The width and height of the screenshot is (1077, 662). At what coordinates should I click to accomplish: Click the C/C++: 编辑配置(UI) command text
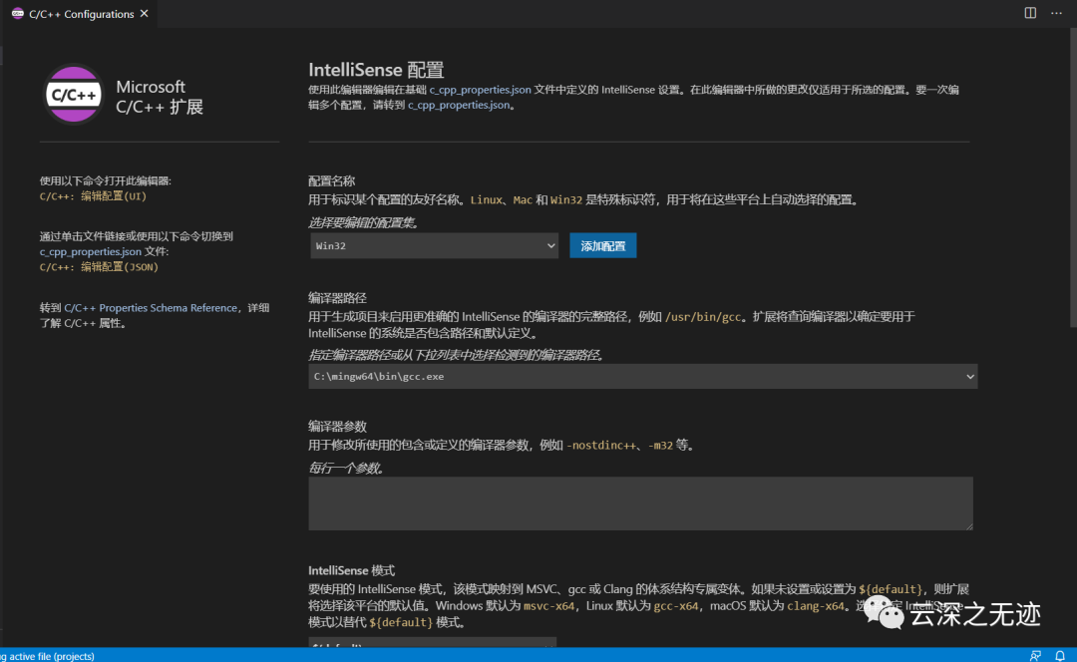pyautogui.click(x=93, y=196)
